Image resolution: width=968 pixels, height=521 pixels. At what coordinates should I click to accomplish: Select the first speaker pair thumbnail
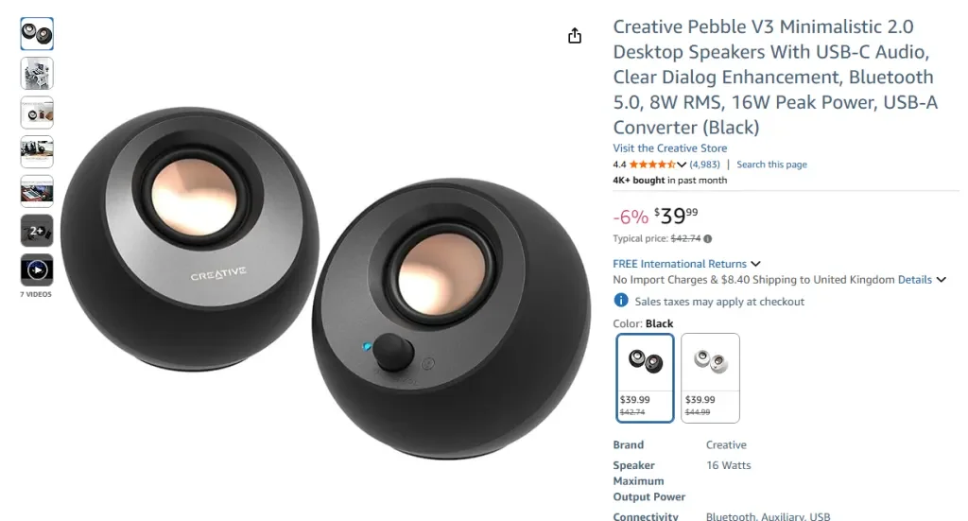(x=37, y=34)
